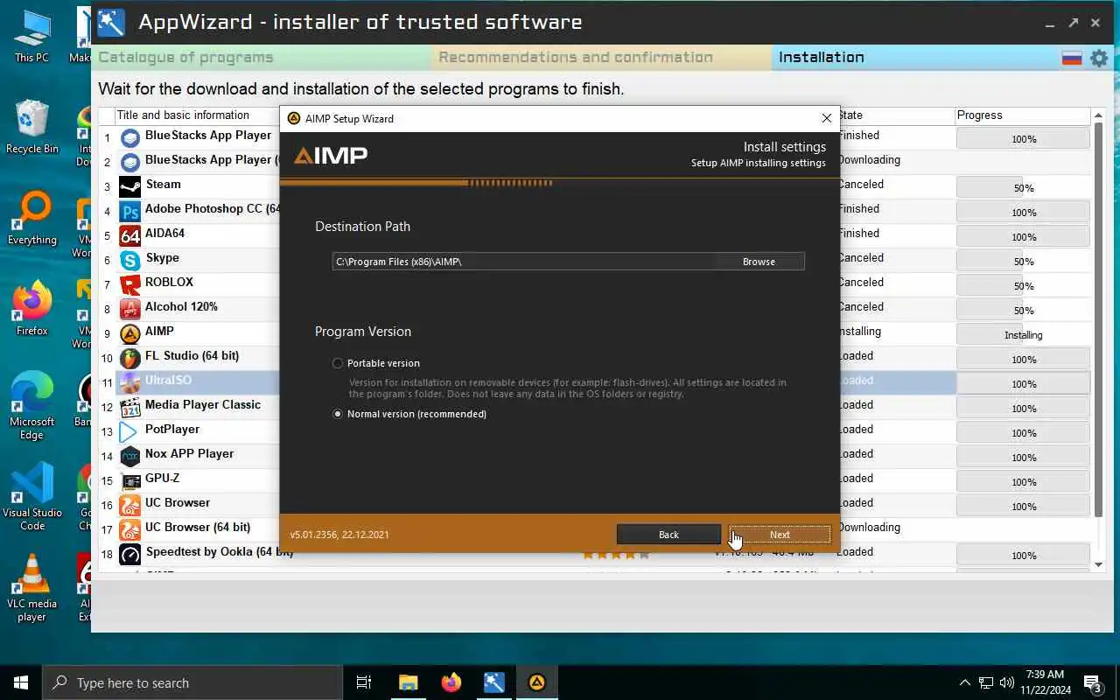This screenshot has width=1120, height=700.
Task: Open the Everything search desktop icon
Action: pyautogui.click(x=32, y=219)
